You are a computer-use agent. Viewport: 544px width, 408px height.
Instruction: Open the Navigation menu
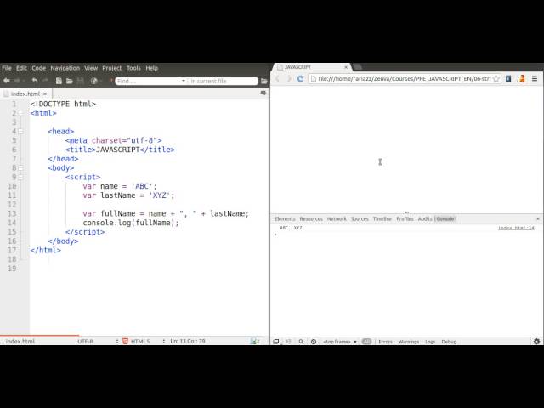tap(65, 68)
